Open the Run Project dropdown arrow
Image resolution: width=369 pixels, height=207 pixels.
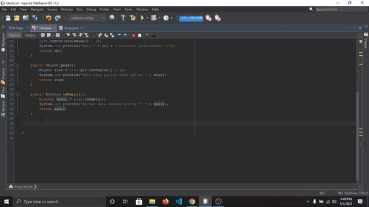coord(148,18)
